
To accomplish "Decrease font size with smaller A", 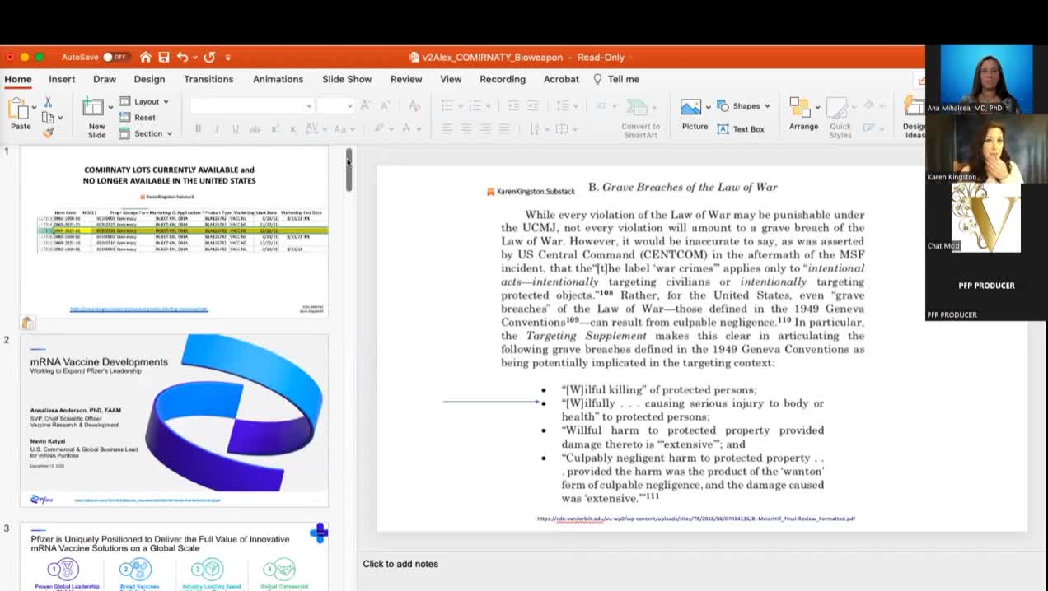I will click(x=386, y=105).
